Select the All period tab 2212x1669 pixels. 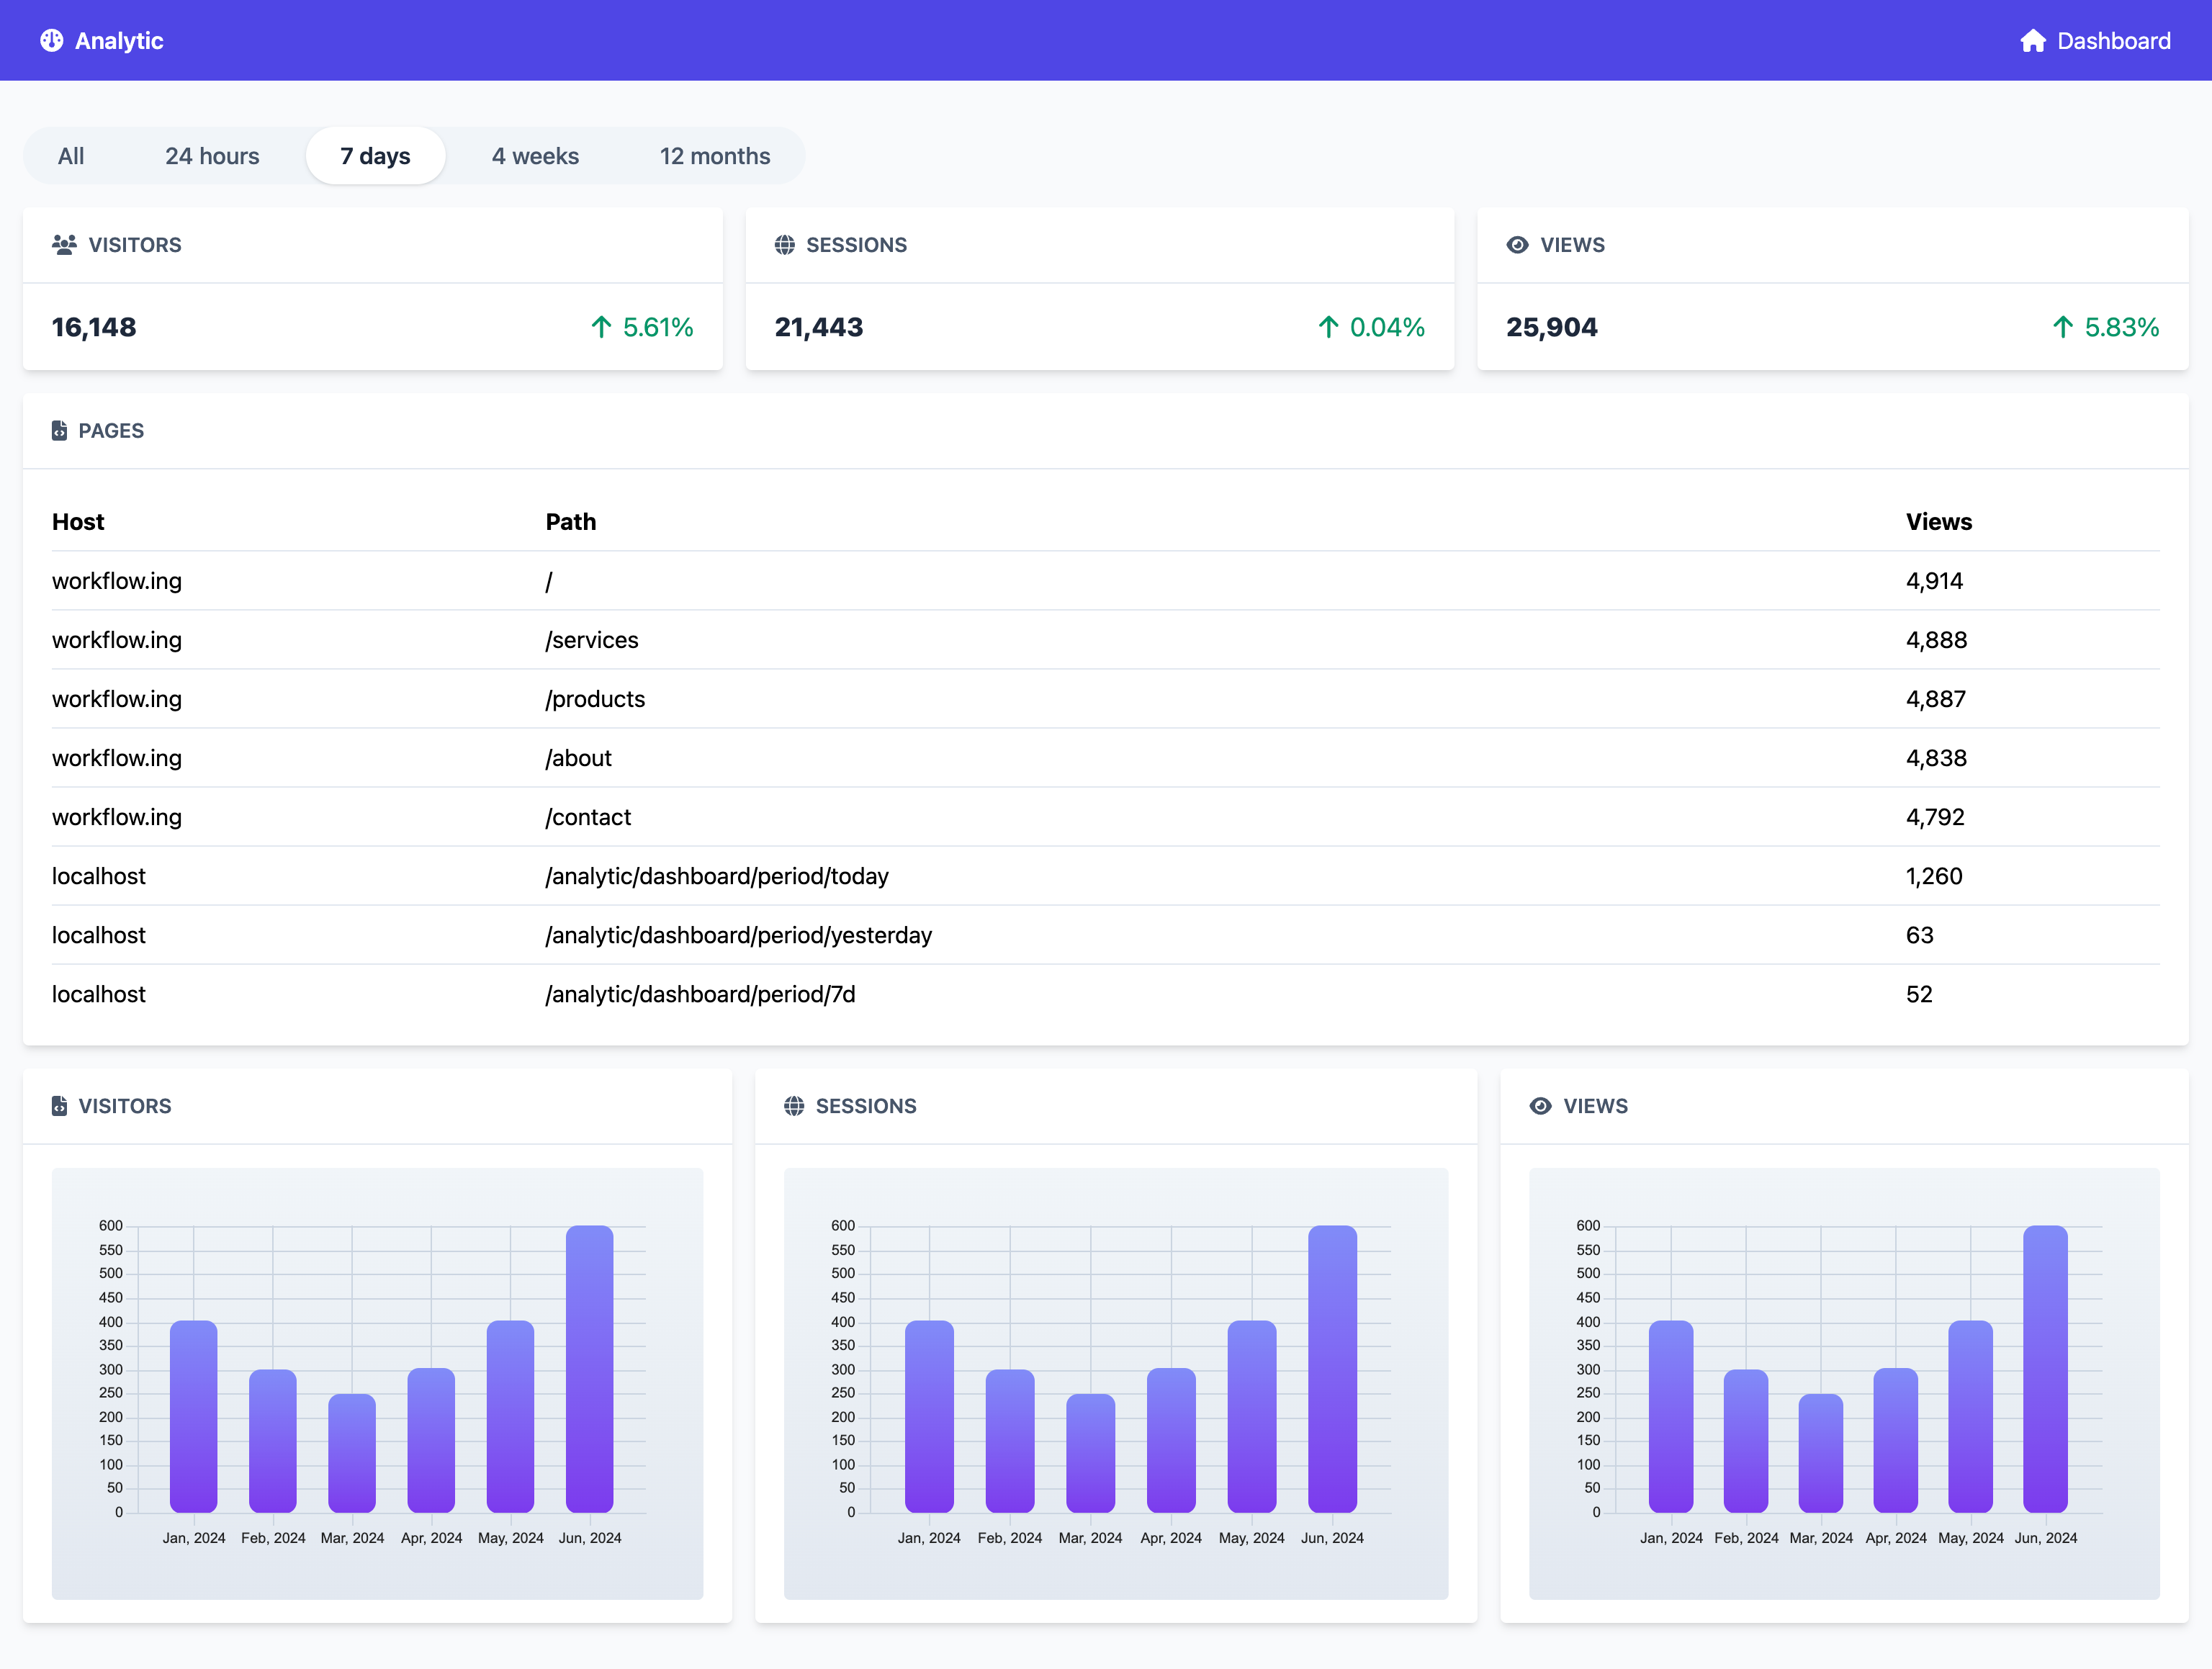click(x=71, y=156)
